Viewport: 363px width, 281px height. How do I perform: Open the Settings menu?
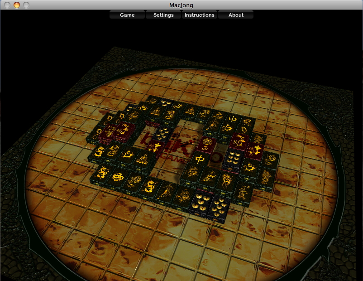[163, 15]
